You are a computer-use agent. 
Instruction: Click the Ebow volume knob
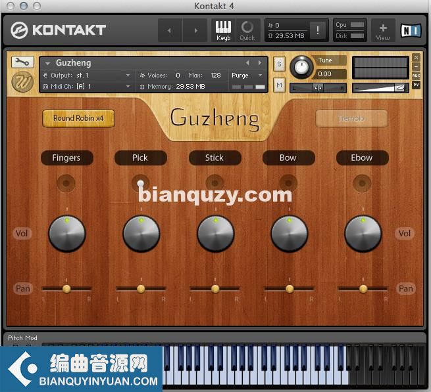(363, 234)
